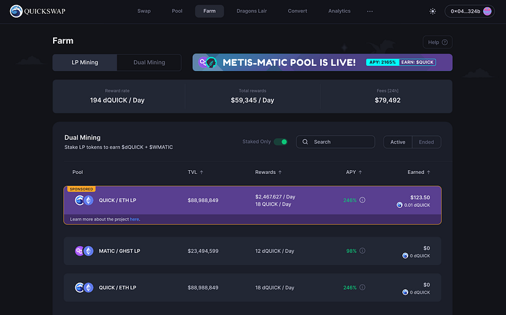Switch to Dual Mining tab
The width and height of the screenshot is (506, 315).
tap(149, 63)
